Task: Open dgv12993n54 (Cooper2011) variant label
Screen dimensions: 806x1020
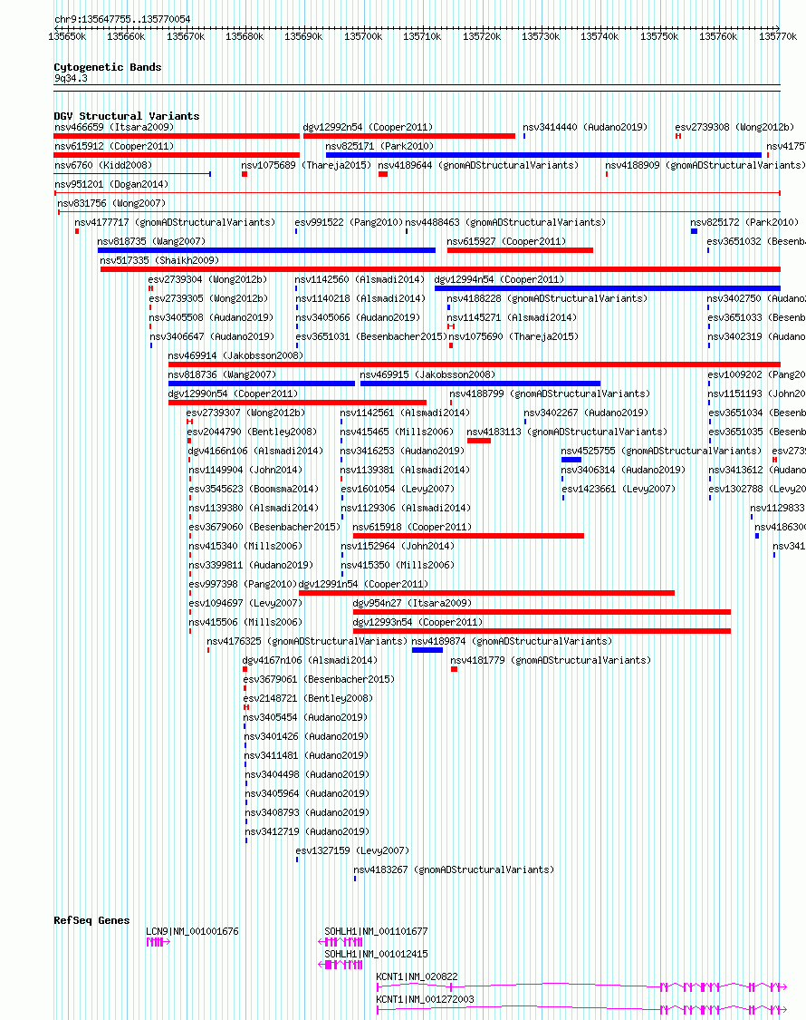Action: [417, 622]
